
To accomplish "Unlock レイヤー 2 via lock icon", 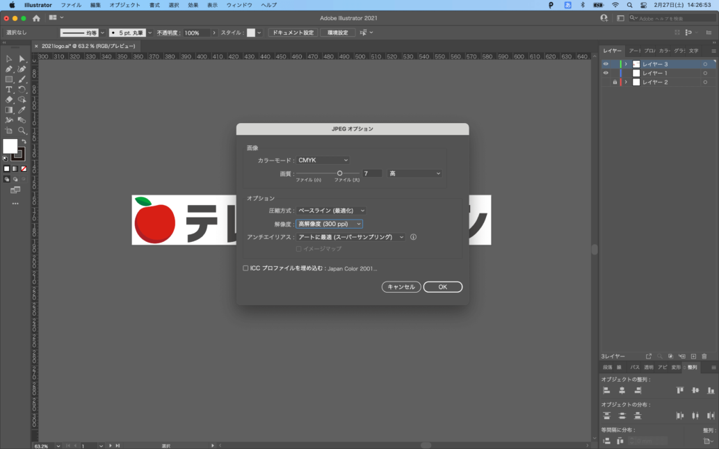I will (615, 83).
